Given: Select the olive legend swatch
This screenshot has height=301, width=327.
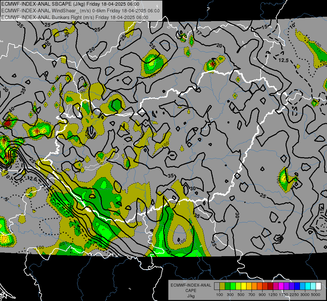Looking at the screenshot, I should [222, 286].
